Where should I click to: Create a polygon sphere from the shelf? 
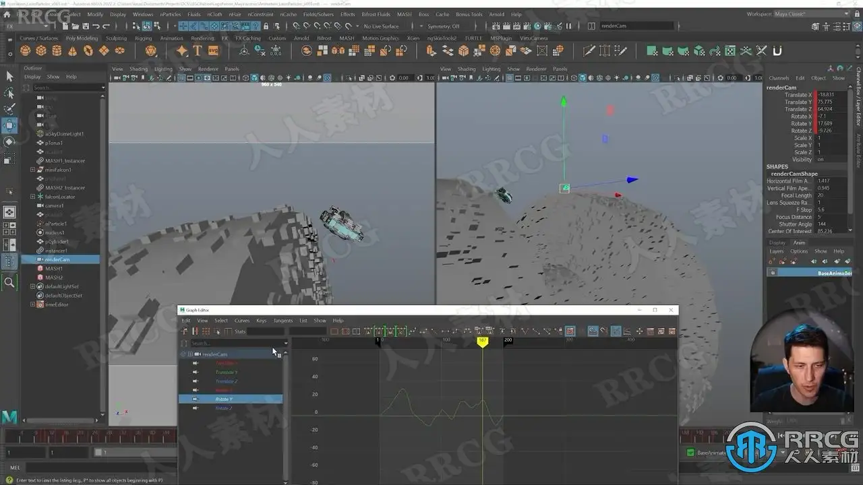tap(25, 51)
